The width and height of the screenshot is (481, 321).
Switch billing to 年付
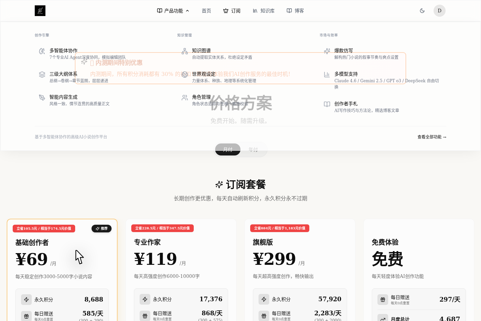254,149
